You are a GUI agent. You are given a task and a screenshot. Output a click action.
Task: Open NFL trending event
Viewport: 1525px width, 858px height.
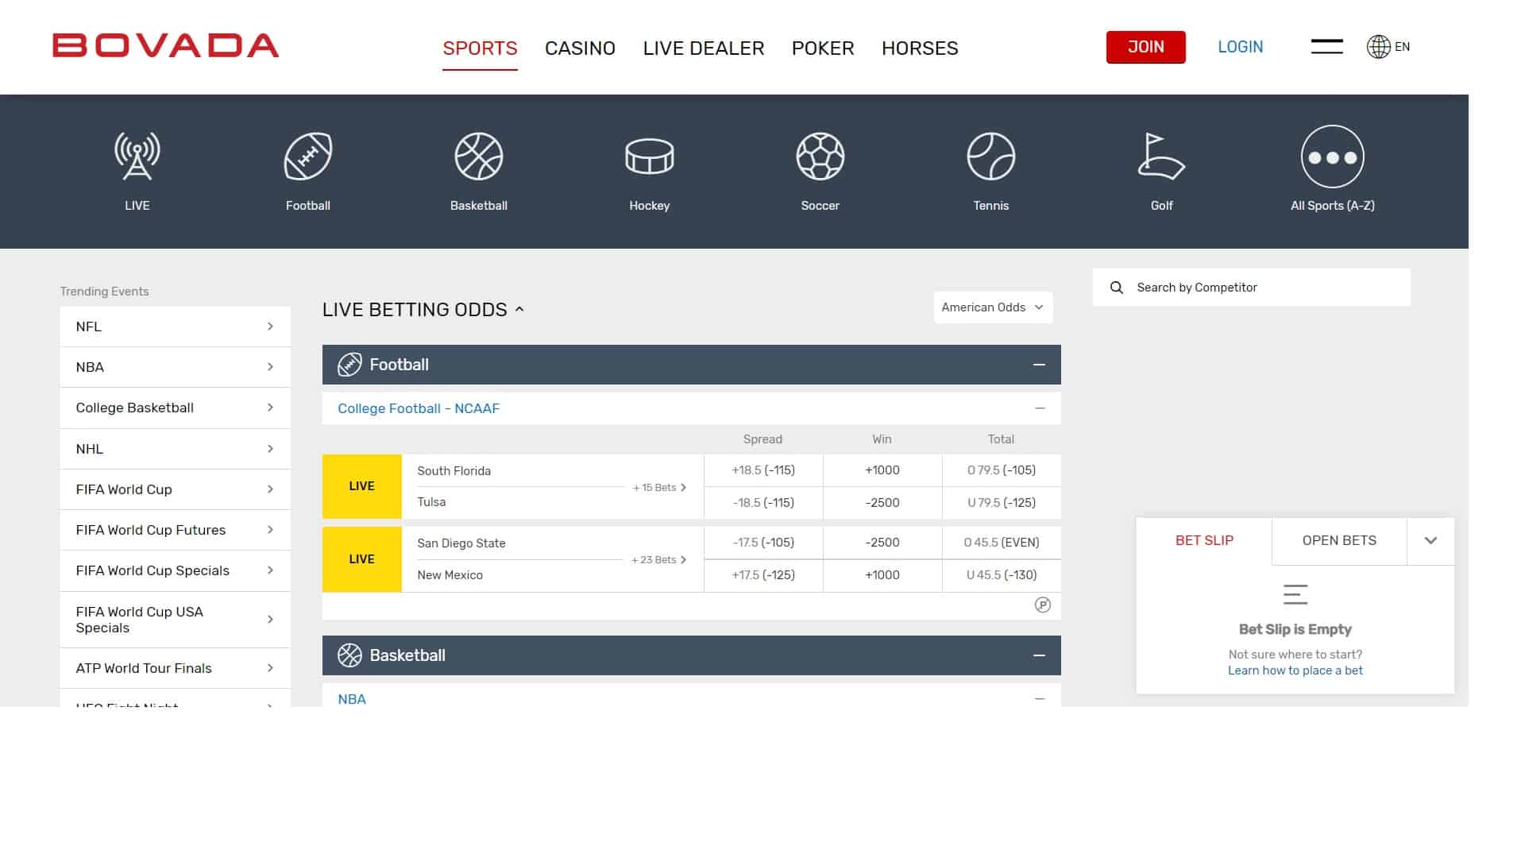(x=175, y=327)
